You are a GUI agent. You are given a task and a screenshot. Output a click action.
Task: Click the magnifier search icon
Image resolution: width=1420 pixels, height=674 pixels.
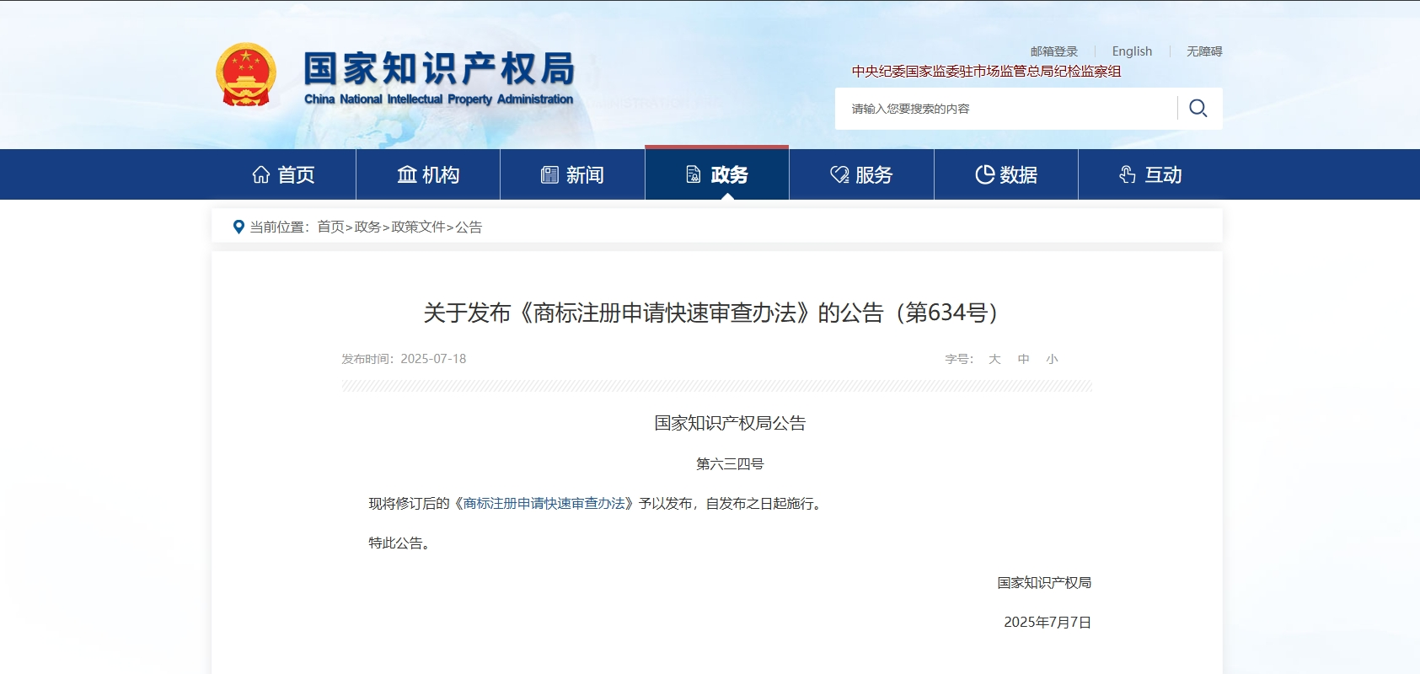[x=1198, y=109]
